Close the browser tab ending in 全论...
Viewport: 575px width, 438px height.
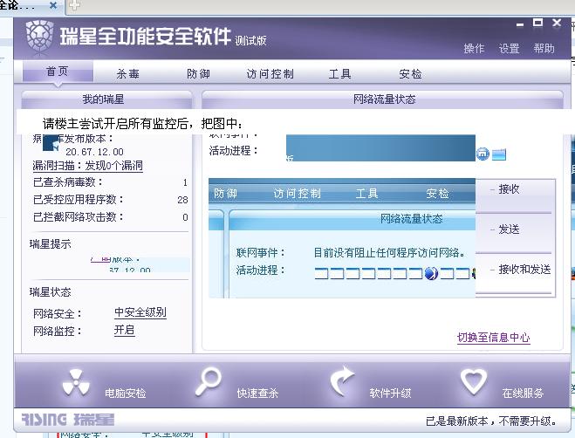(x=53, y=5)
